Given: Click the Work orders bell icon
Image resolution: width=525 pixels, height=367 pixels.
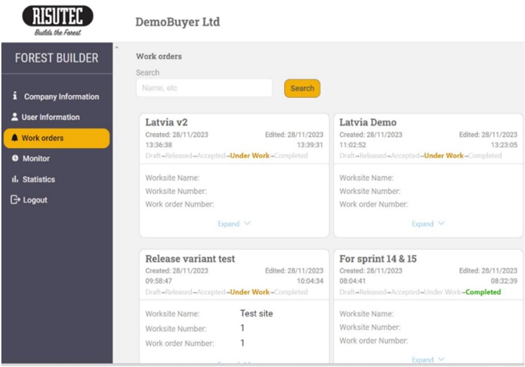Looking at the screenshot, I should click(x=14, y=138).
